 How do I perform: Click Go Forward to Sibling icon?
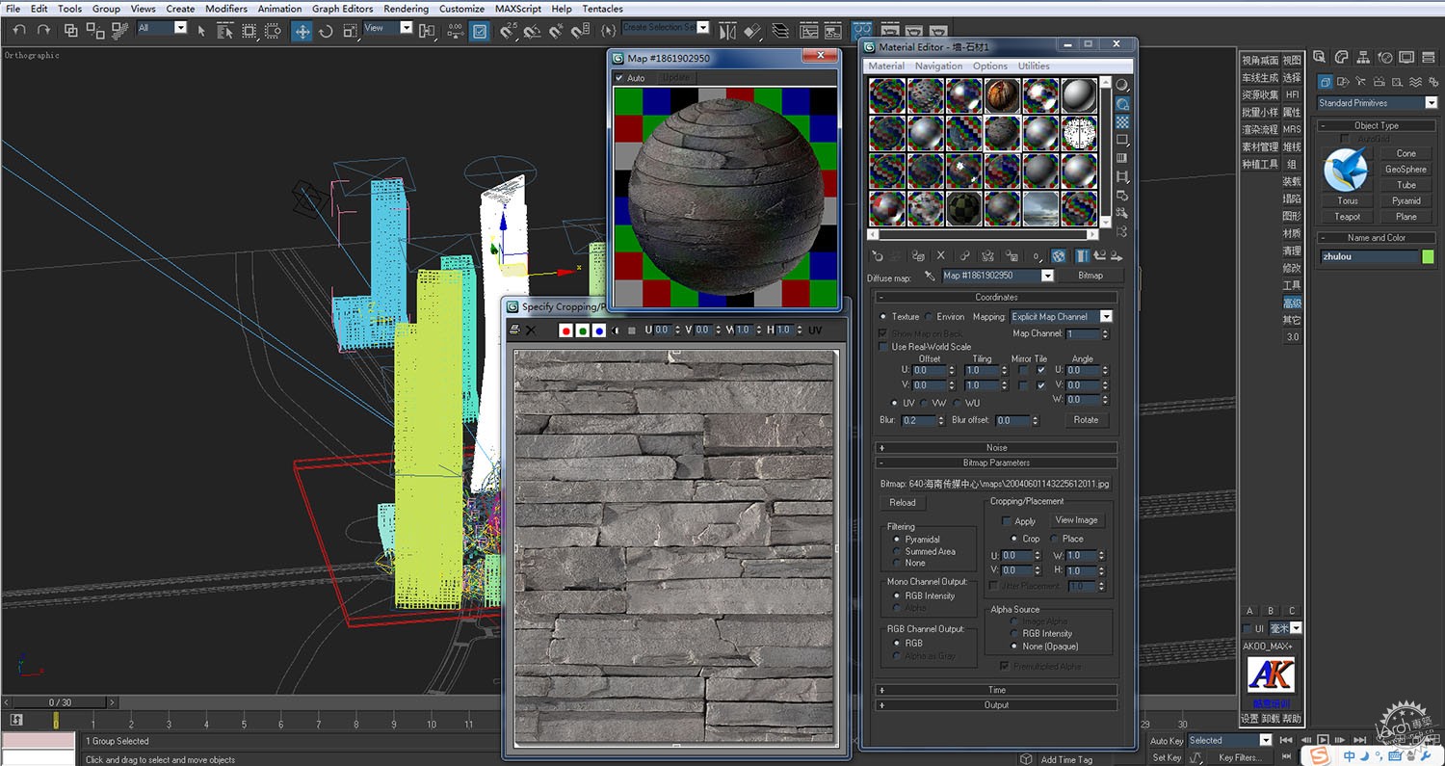1117,256
